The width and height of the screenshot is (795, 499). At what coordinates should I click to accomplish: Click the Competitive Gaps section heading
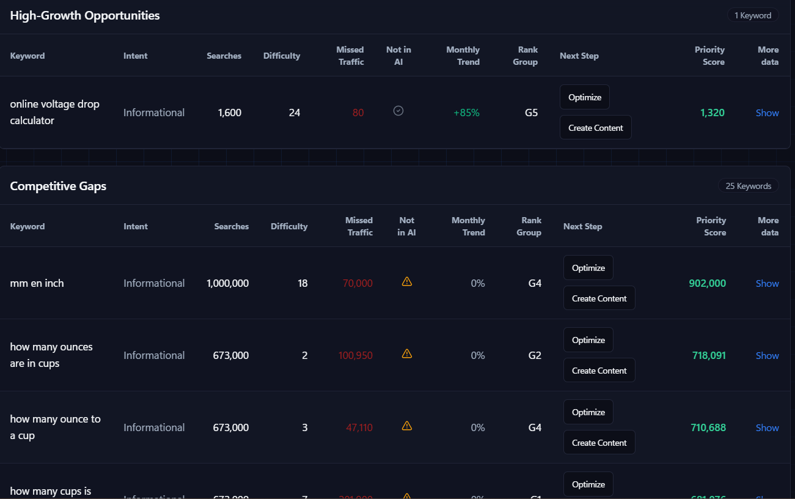pos(58,186)
